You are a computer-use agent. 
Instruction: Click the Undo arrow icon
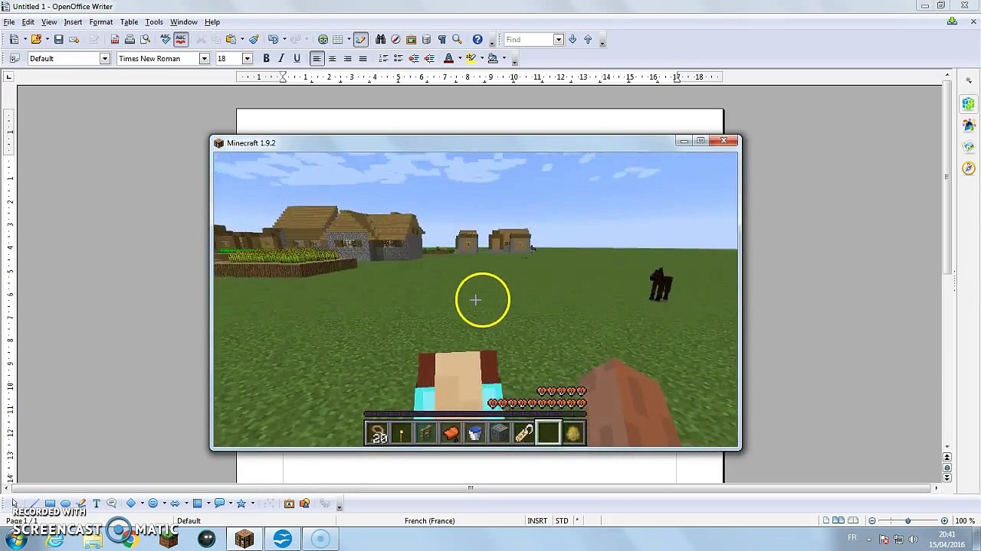273,39
